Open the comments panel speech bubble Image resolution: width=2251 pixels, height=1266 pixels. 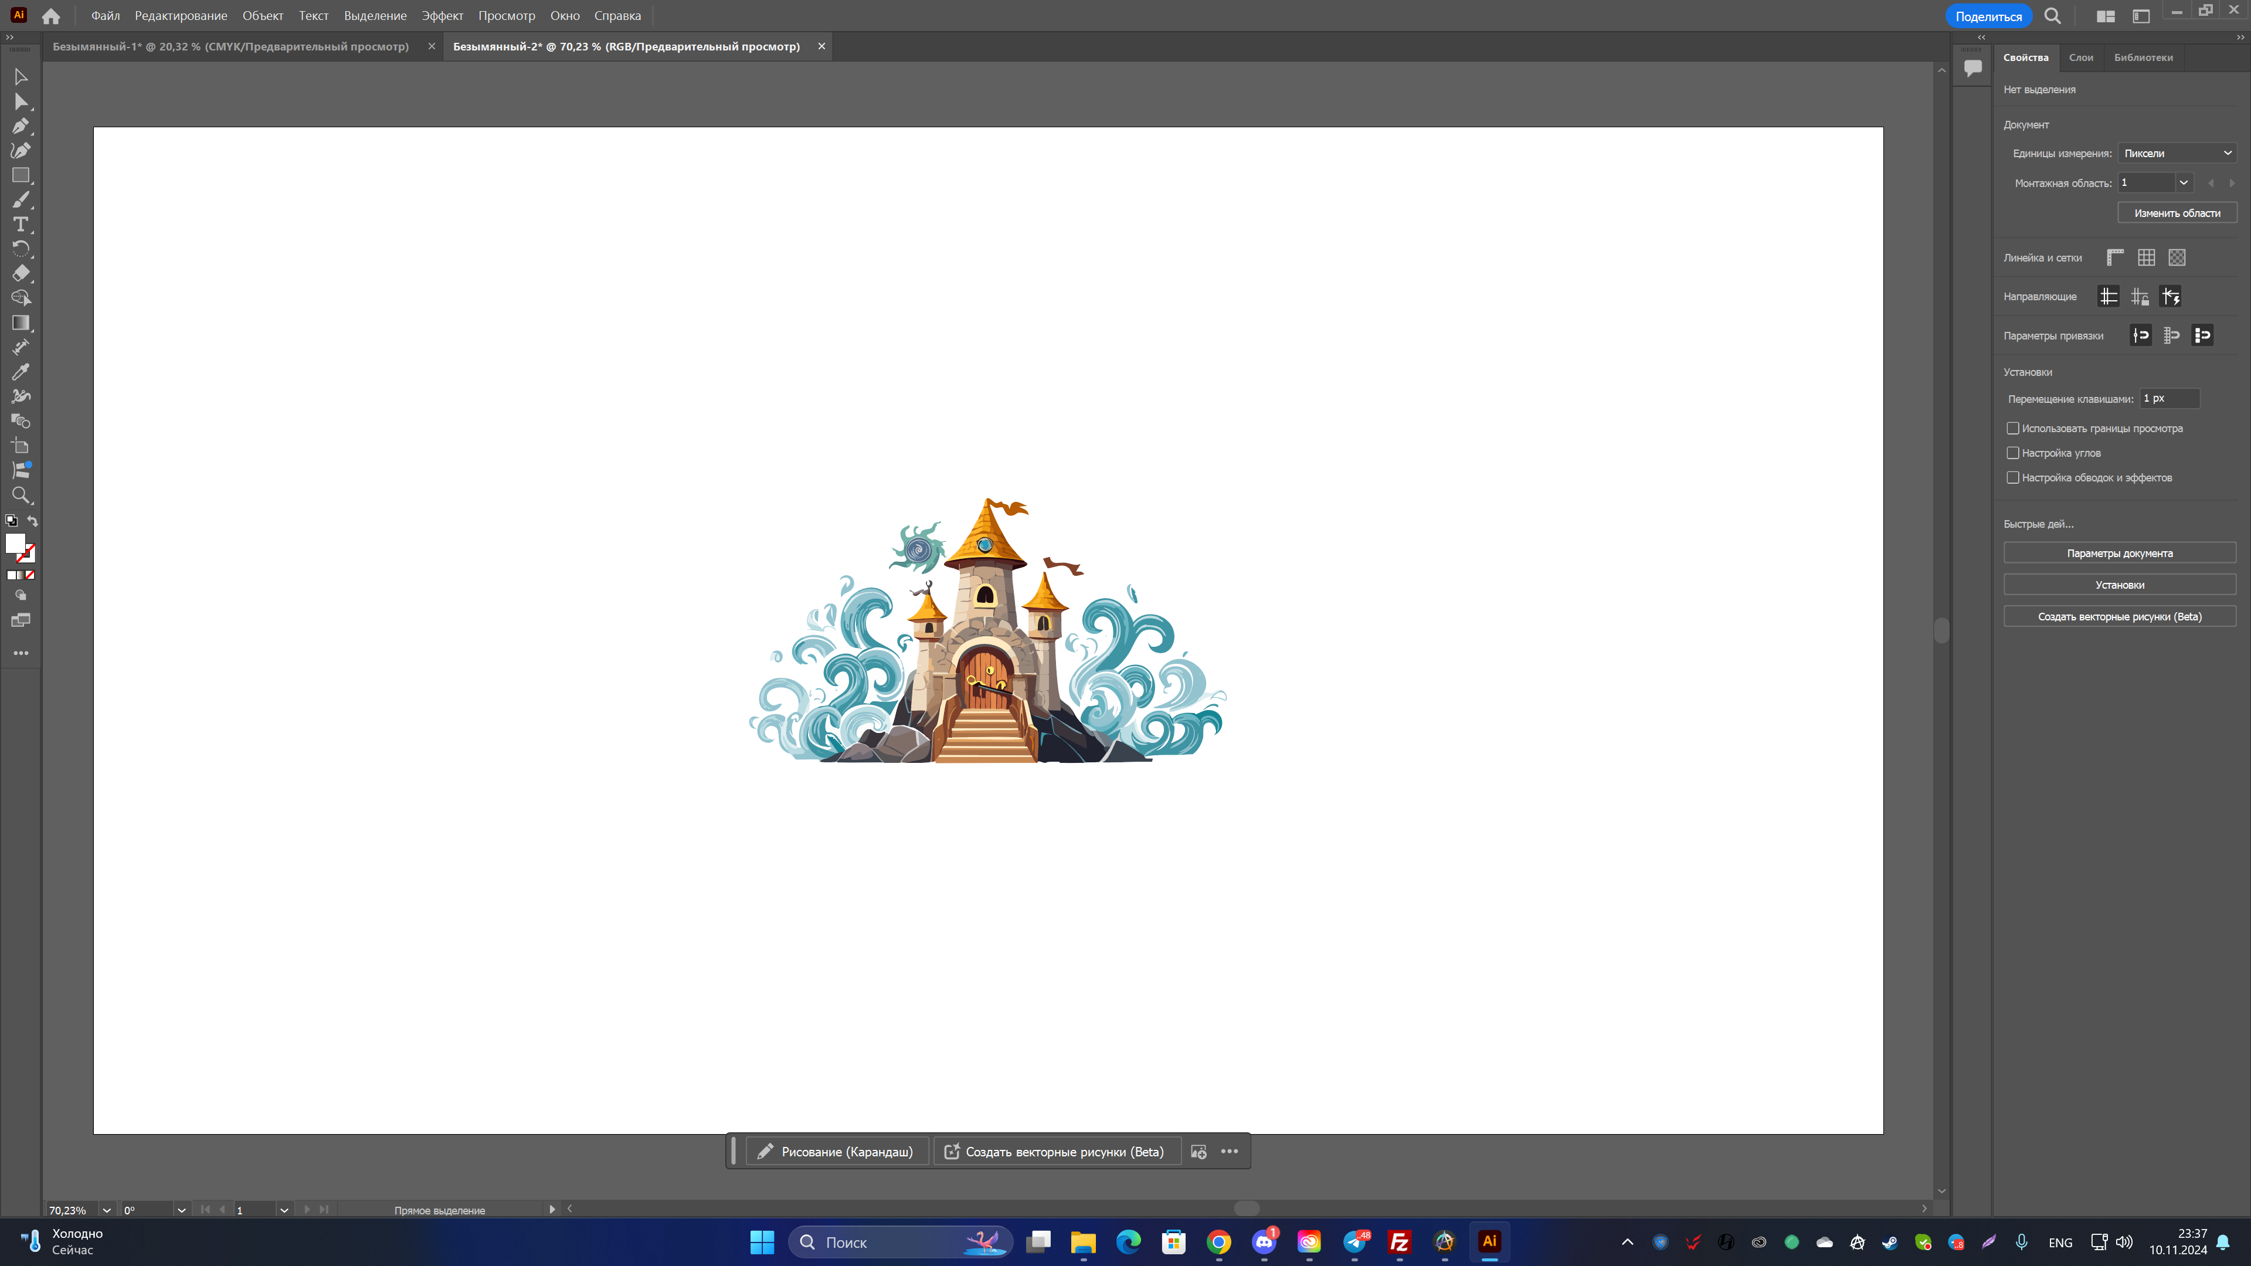[1972, 68]
